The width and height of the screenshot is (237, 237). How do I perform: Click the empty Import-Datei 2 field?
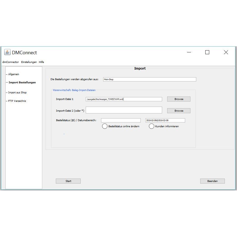tap(124, 110)
